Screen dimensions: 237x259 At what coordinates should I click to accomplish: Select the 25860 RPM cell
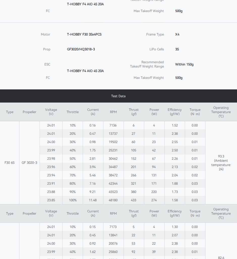[x=113, y=252]
